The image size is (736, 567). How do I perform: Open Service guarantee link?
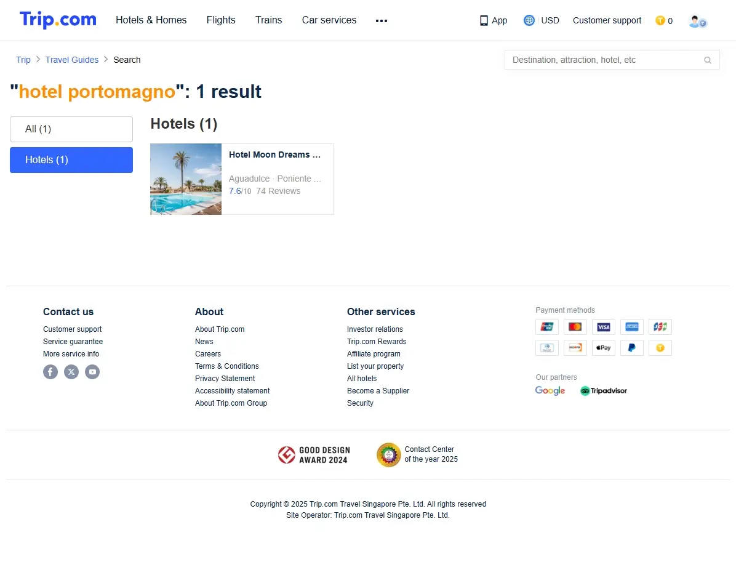73,342
